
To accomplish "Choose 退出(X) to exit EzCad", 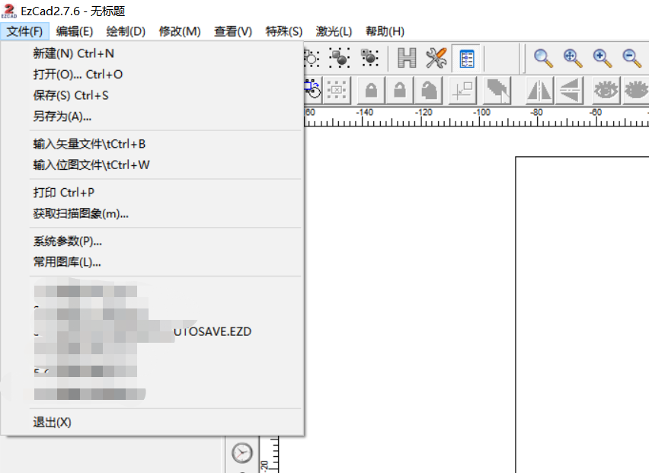I will tap(152, 422).
